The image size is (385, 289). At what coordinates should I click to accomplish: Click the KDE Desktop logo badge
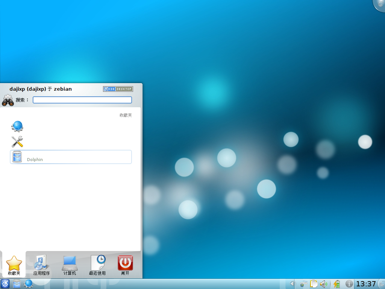(118, 89)
